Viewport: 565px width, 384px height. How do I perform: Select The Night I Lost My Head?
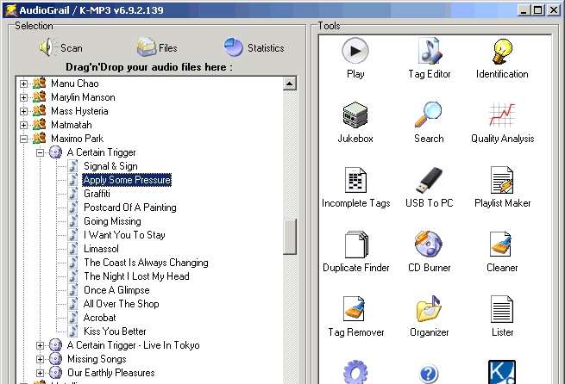(136, 276)
